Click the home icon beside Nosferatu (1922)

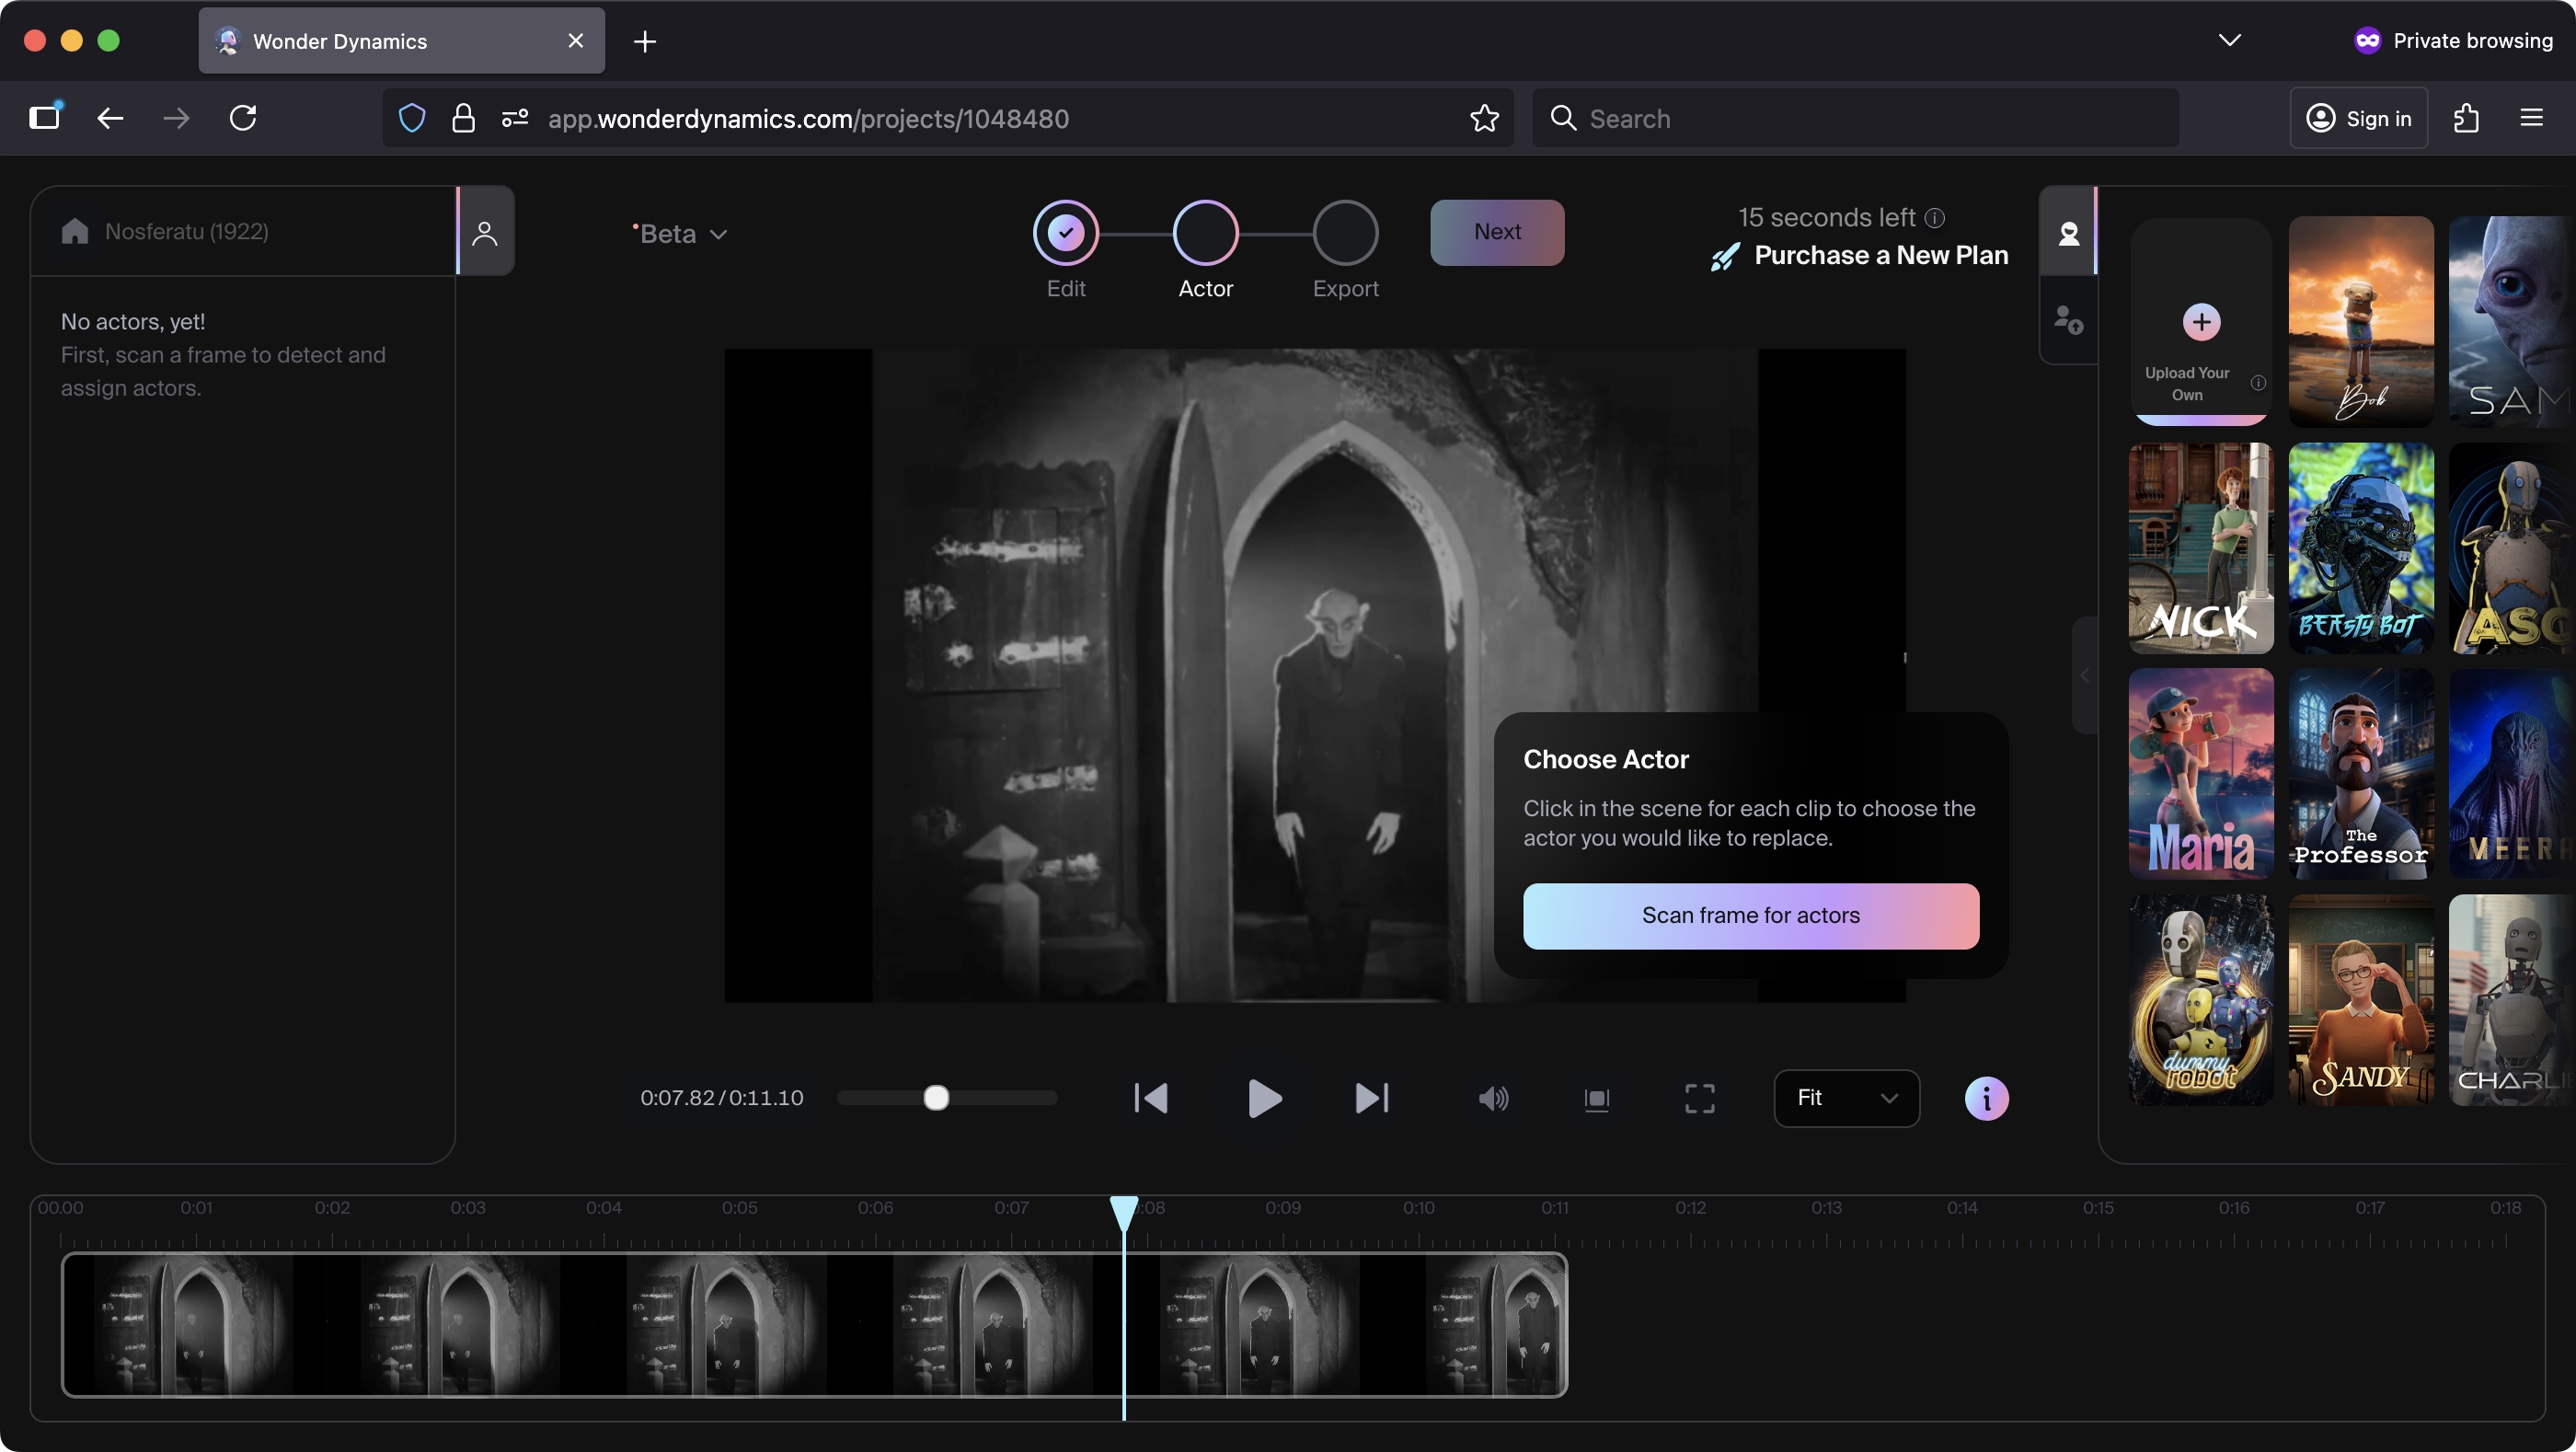tap(75, 231)
